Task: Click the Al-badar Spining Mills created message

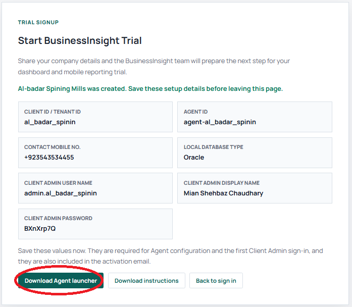Action: coord(150,89)
